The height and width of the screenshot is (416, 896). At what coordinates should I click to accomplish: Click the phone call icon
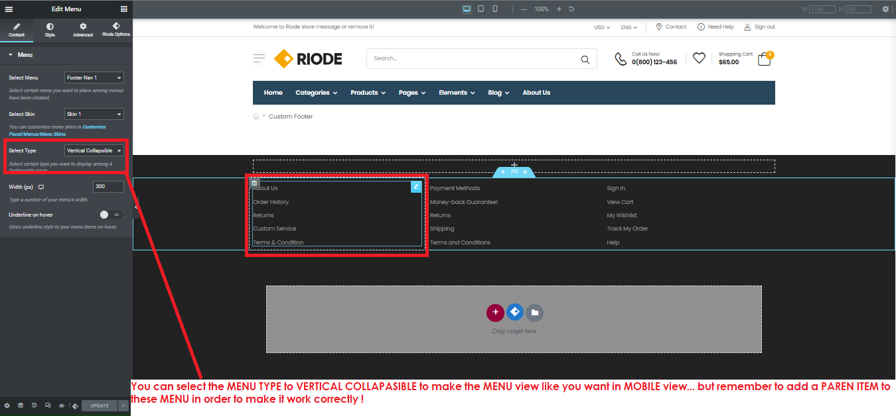click(621, 59)
